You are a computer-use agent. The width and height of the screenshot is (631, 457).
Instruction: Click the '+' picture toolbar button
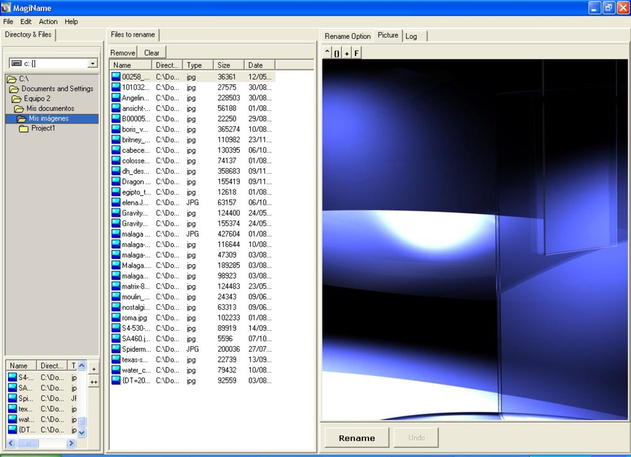(x=346, y=53)
